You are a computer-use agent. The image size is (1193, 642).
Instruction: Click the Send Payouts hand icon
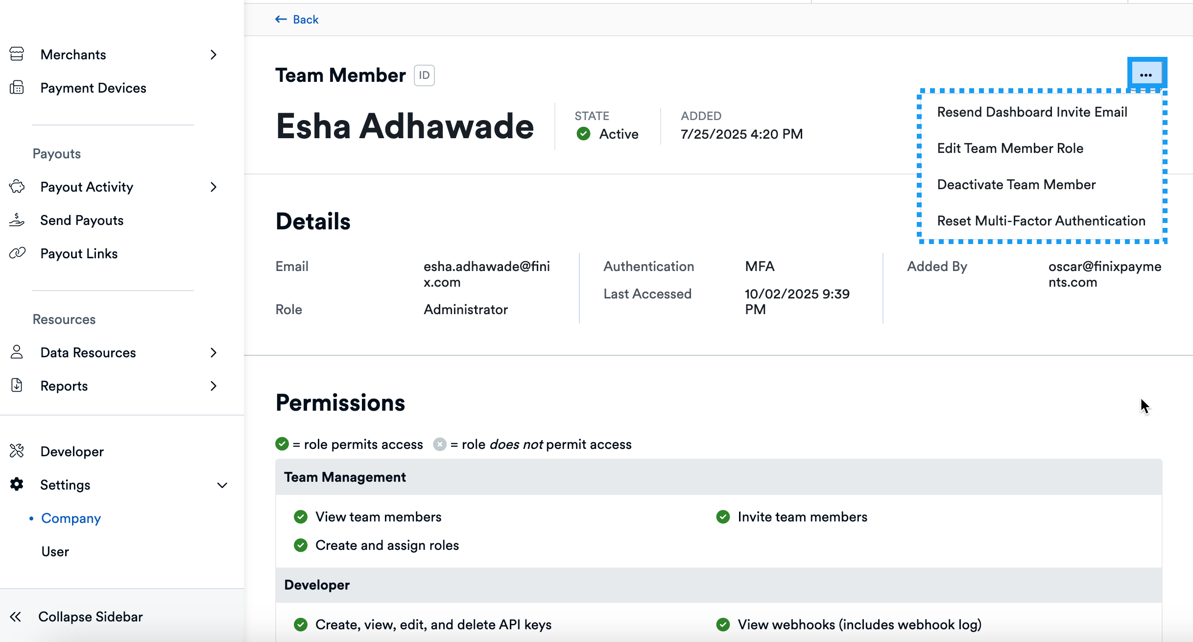pyautogui.click(x=17, y=220)
